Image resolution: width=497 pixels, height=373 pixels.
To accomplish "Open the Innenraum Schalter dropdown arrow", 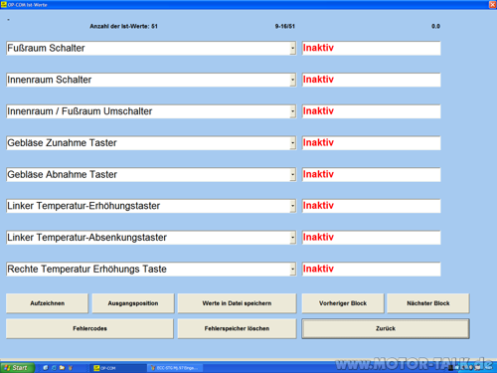I will pyautogui.click(x=292, y=80).
